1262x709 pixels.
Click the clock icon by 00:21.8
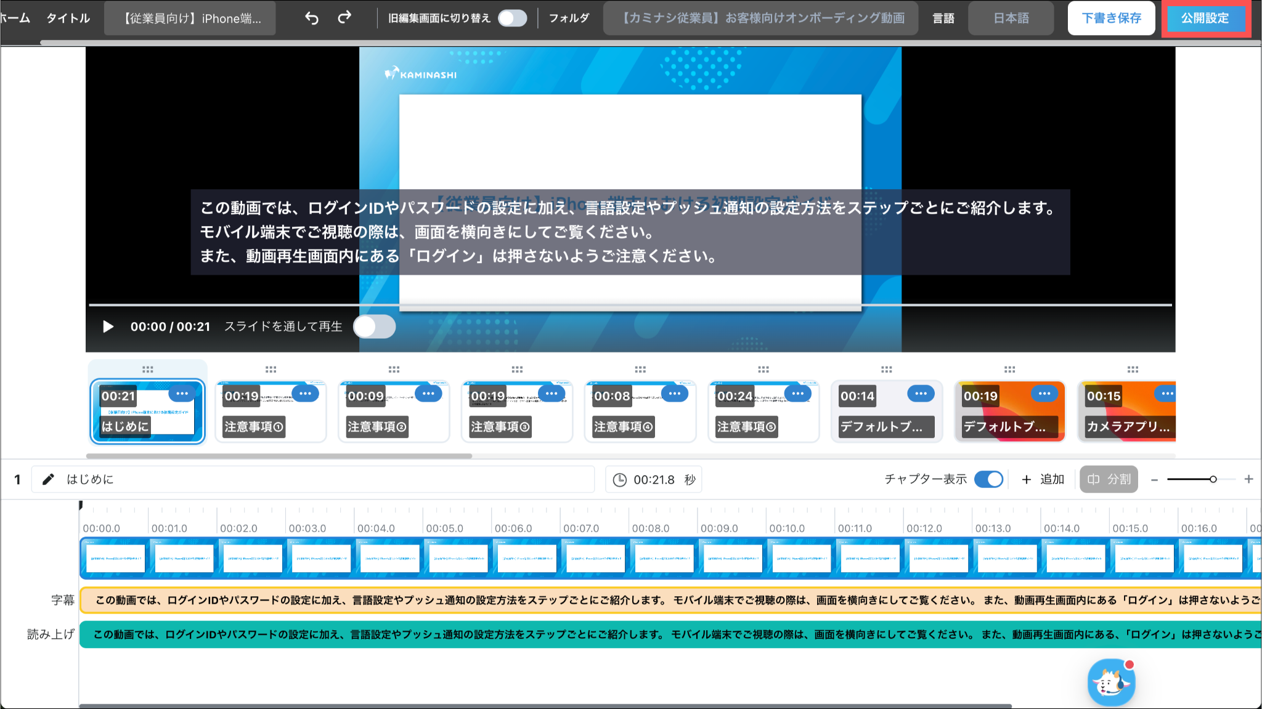[x=620, y=480]
